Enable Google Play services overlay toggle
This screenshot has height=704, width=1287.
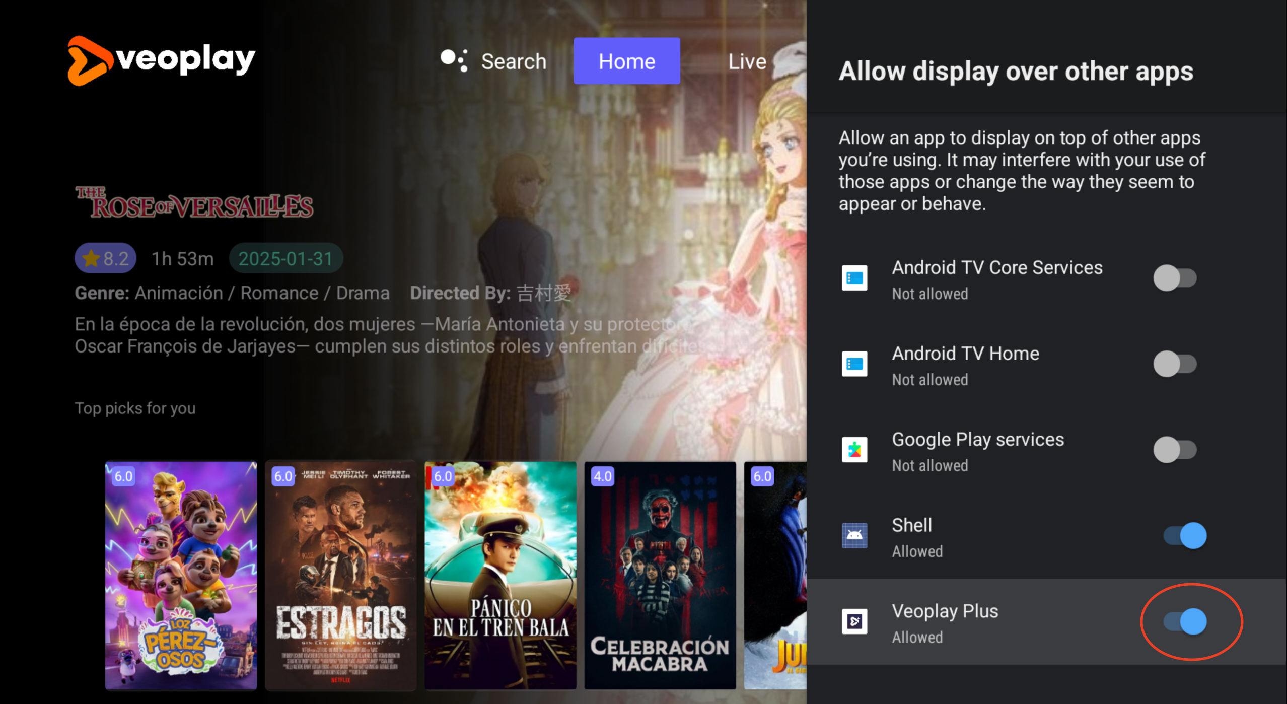click(1175, 450)
